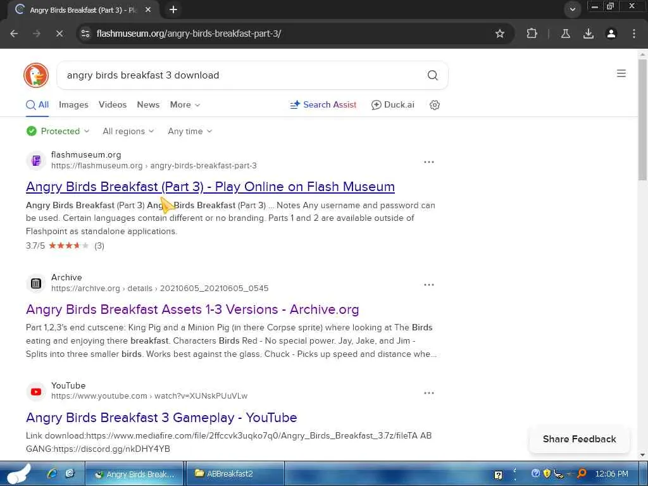648x486 pixels.
Task: Open the tab search dropdown arrow
Action: pyautogui.click(x=572, y=9)
